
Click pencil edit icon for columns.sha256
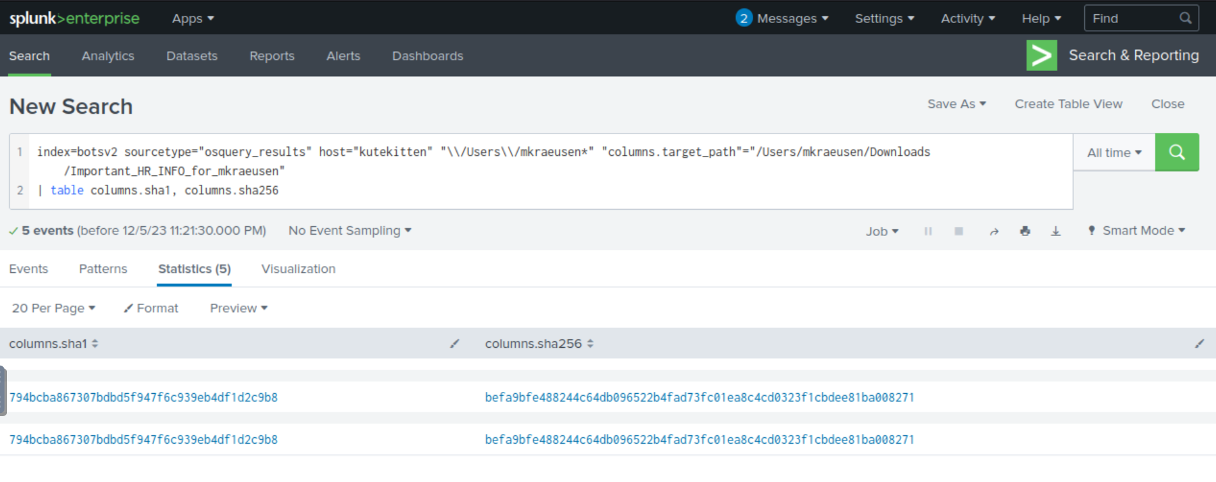coord(1199,344)
